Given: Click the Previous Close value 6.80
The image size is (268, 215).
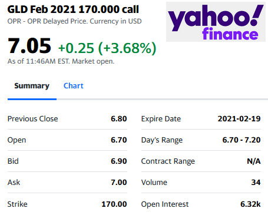Looking at the screenshot, I should pos(119,119).
